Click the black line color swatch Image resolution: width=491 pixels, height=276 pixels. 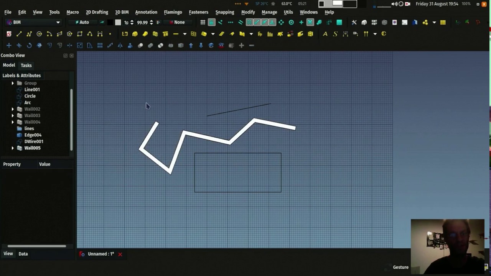pyautogui.click(x=110, y=23)
